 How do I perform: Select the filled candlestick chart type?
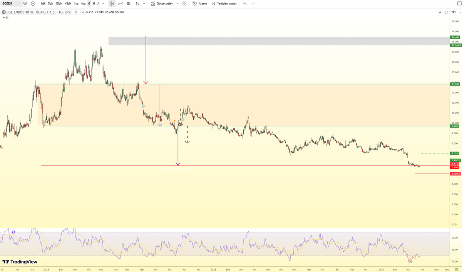coord(129,3)
